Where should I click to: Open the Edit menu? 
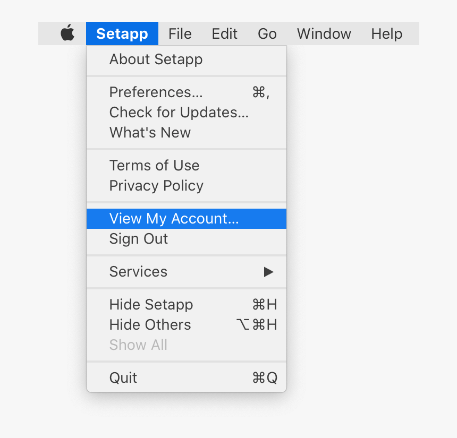pos(224,33)
